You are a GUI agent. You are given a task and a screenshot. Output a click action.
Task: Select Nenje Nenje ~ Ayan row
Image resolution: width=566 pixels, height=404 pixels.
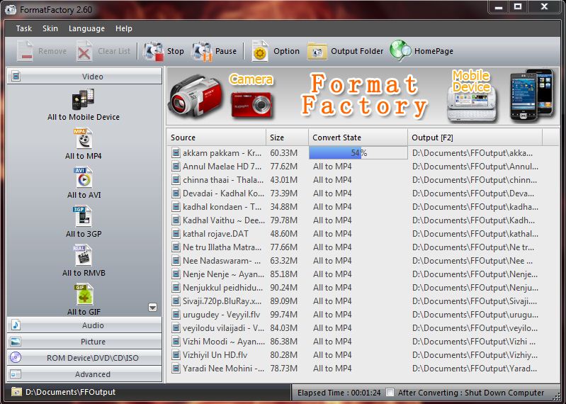coord(363,274)
